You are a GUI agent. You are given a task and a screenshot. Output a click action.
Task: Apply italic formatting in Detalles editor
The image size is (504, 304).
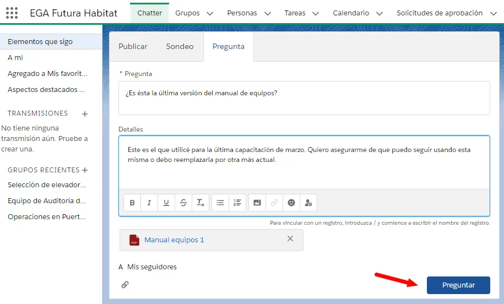tap(149, 203)
